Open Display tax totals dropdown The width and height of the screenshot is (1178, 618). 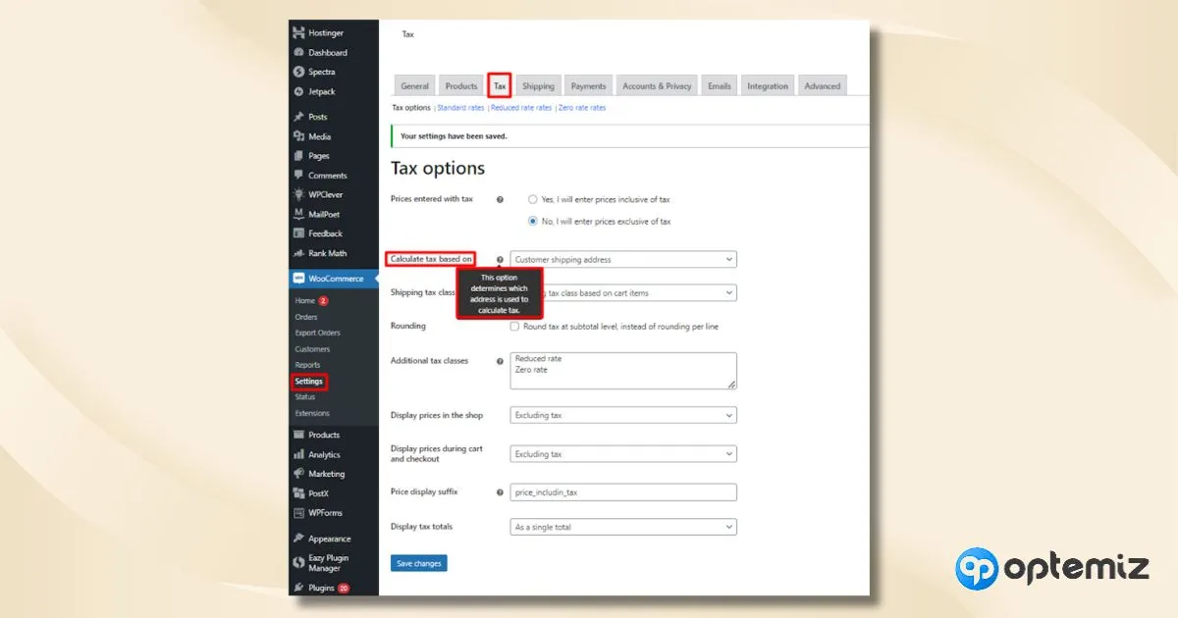[x=623, y=527]
